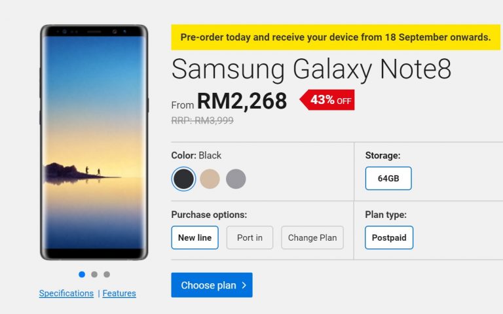Select the Postpaid plan type
503x314 pixels.
[389, 237]
